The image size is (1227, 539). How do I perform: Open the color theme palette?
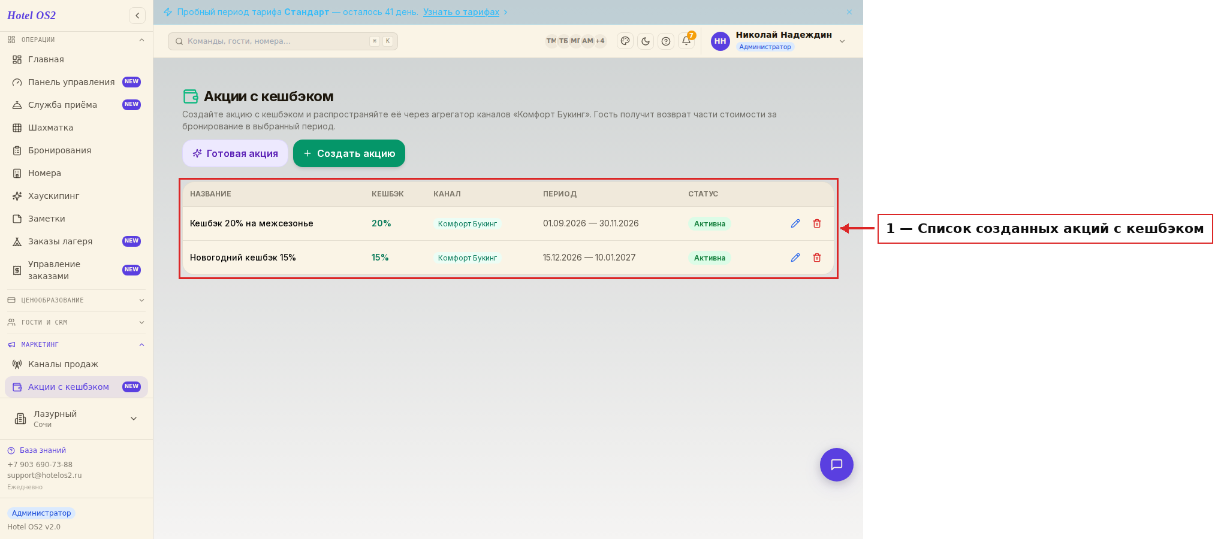click(625, 41)
